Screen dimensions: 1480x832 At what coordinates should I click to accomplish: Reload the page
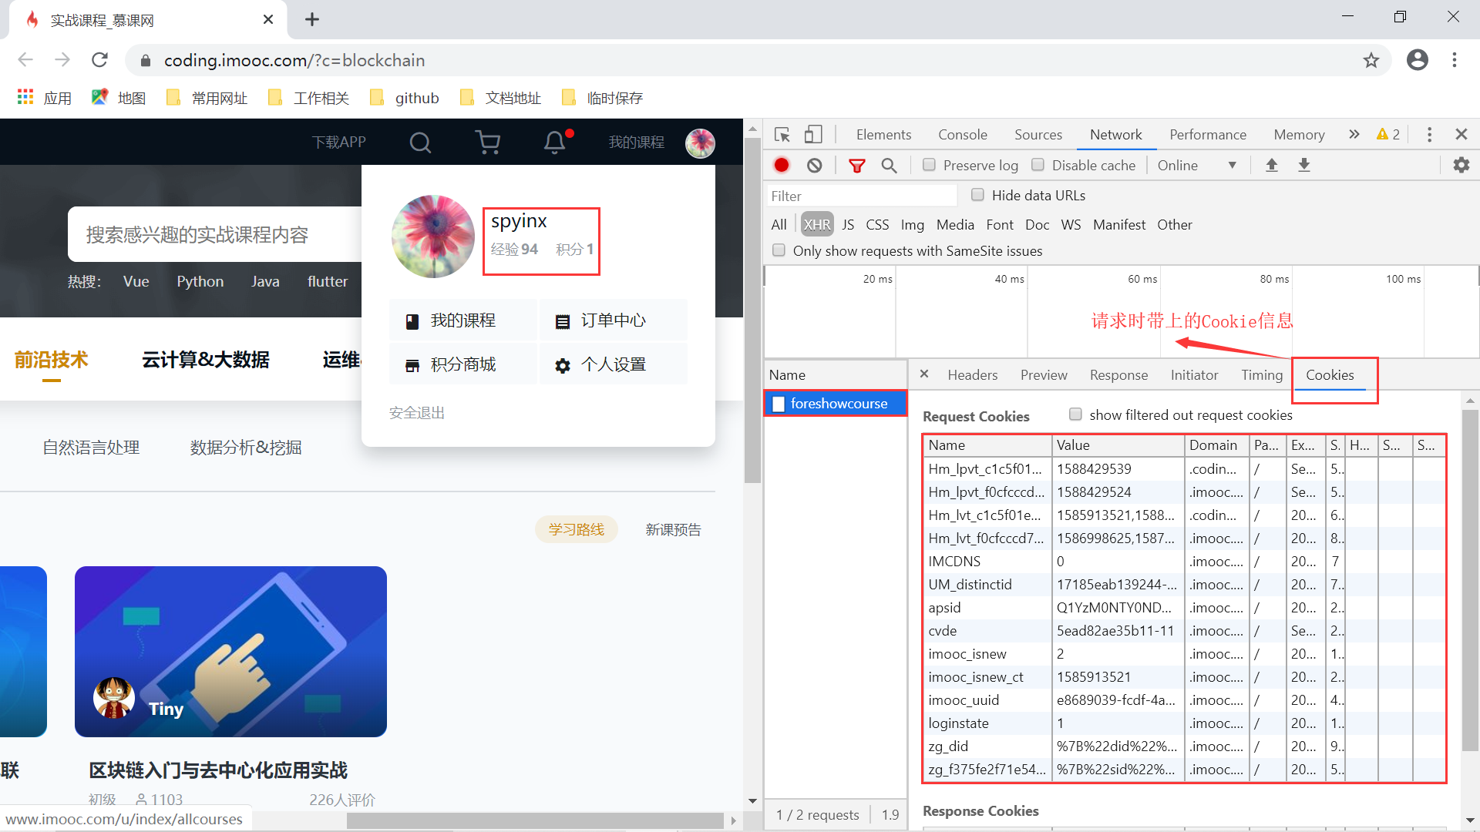pyautogui.click(x=99, y=60)
